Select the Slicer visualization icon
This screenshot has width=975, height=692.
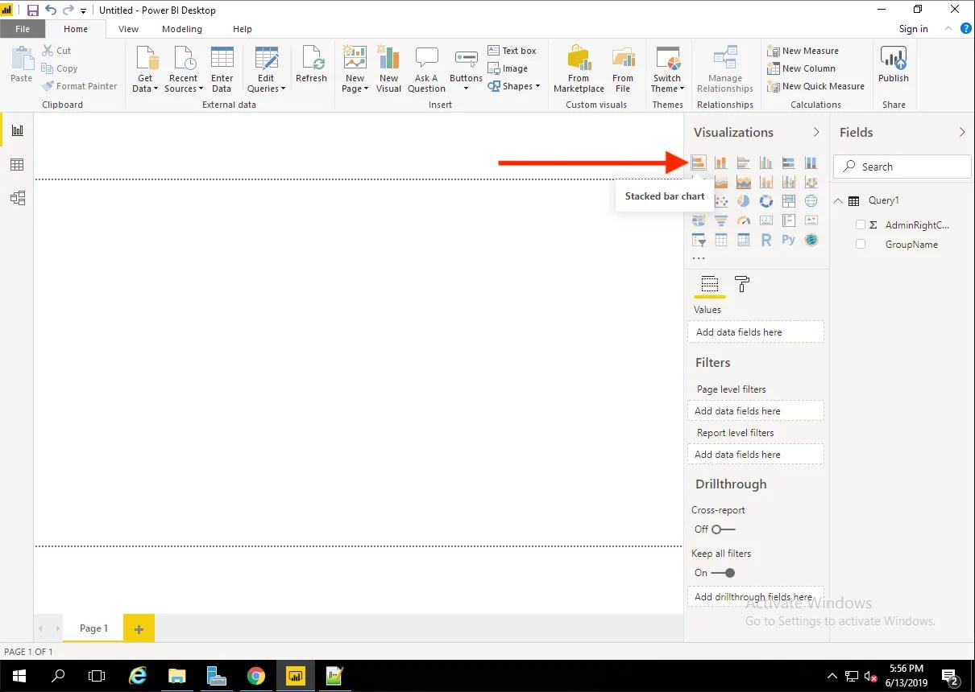coord(699,240)
